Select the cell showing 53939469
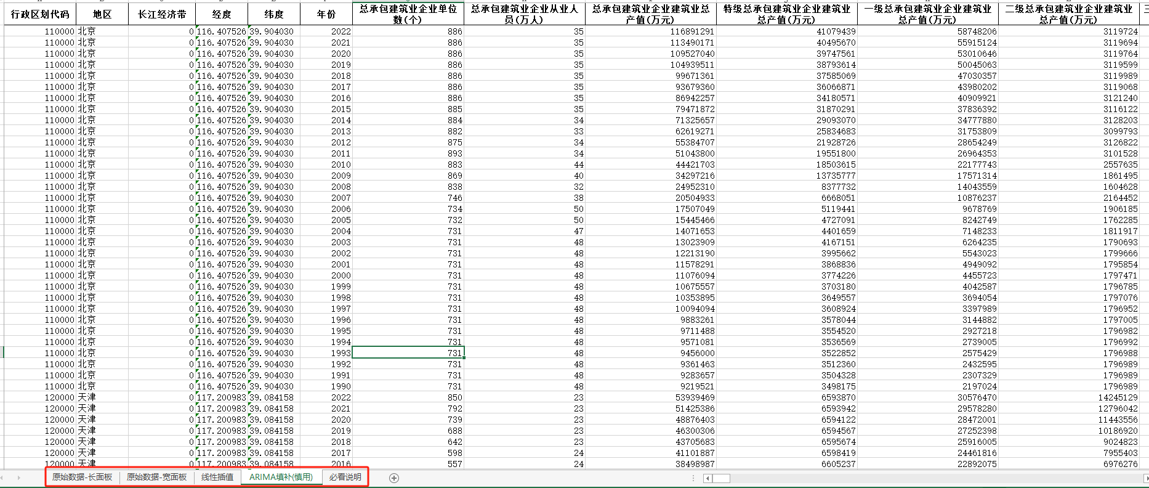This screenshot has width=1149, height=488. point(651,397)
